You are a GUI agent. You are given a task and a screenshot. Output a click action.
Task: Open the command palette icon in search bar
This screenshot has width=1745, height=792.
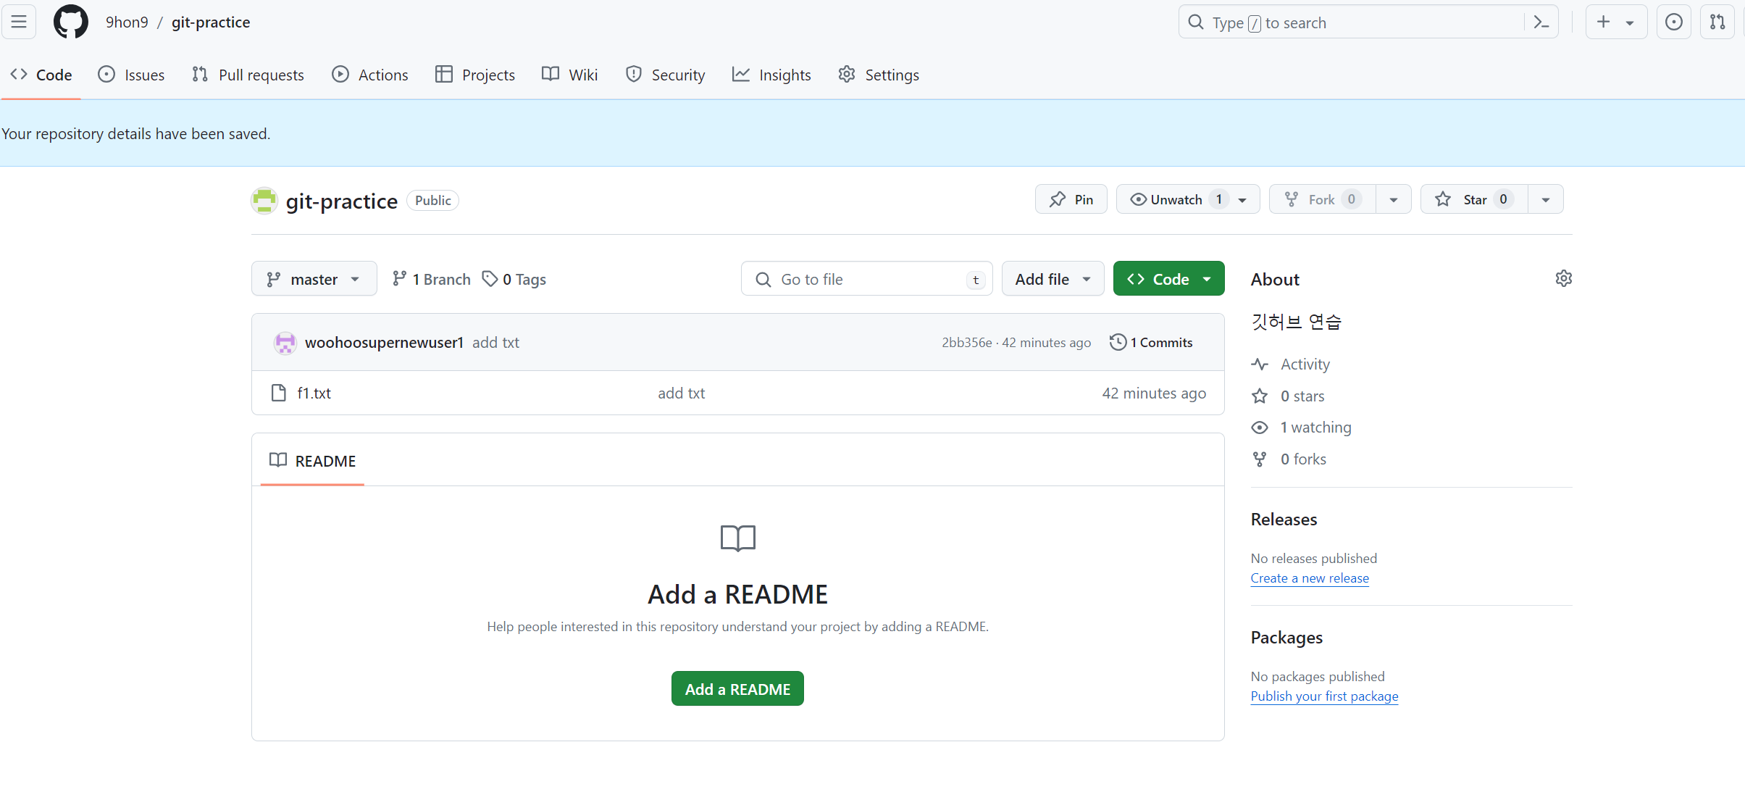(1541, 22)
